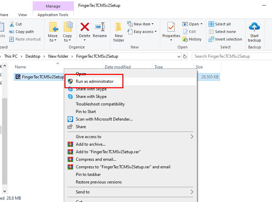Select Compress and email option
This screenshot has height=202, width=272.
pos(130,159)
